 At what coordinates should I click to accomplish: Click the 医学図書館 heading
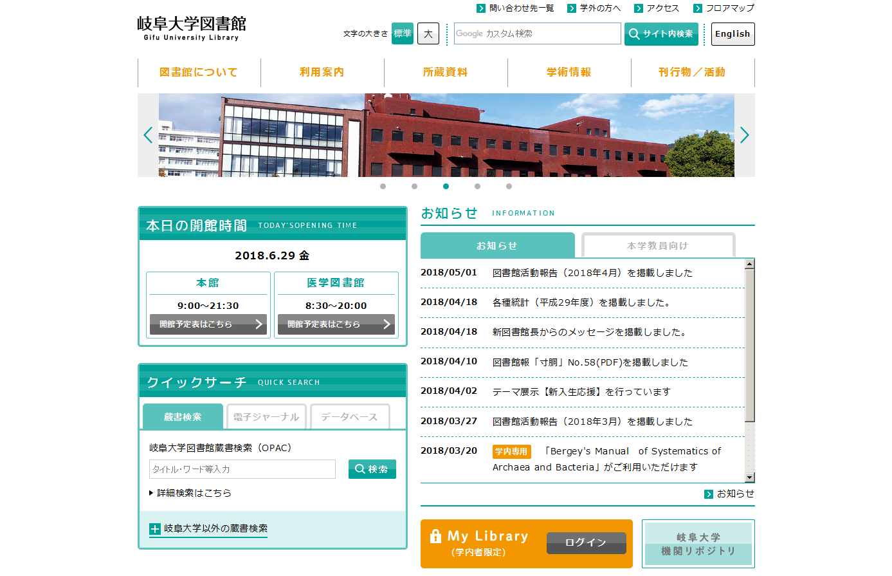point(336,283)
